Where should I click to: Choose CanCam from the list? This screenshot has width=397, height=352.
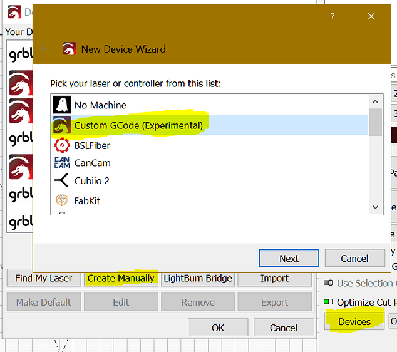click(210, 163)
